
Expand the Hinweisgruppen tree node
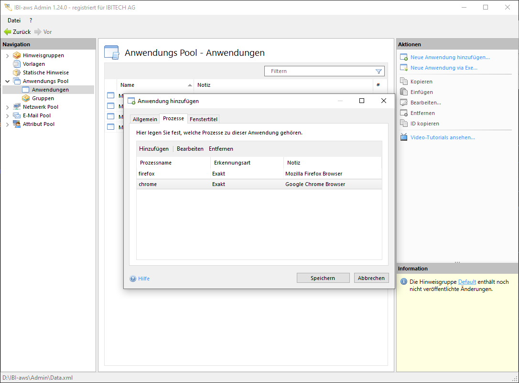coord(7,56)
